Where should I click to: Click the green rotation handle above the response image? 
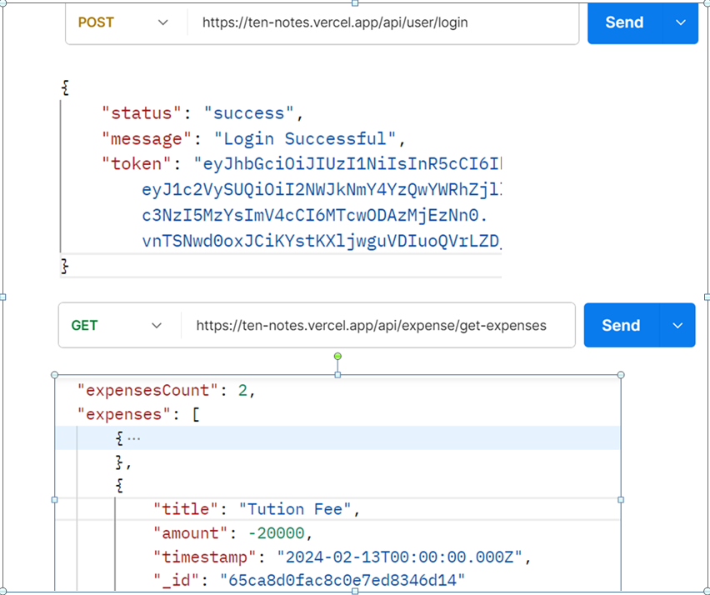[x=337, y=357]
